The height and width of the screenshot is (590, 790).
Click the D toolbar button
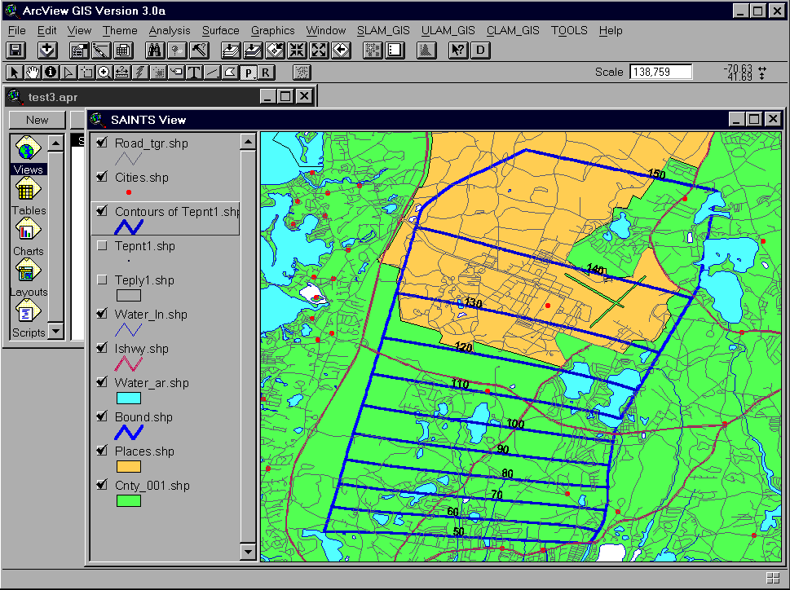pos(481,51)
